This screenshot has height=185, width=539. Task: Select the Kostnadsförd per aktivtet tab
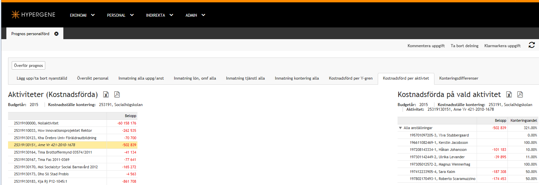click(406, 78)
